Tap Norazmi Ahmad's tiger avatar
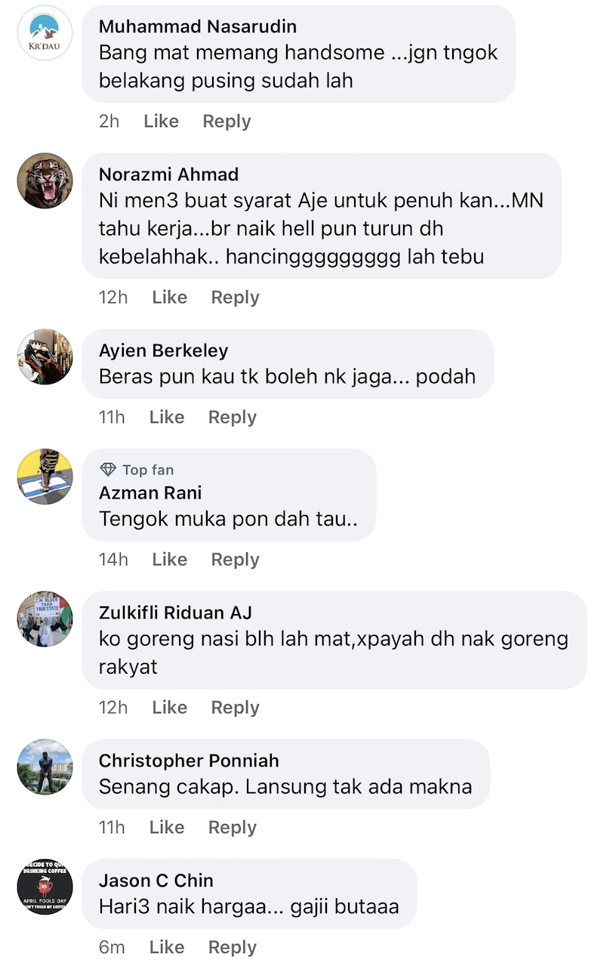The height and width of the screenshot is (966, 604). [45, 181]
